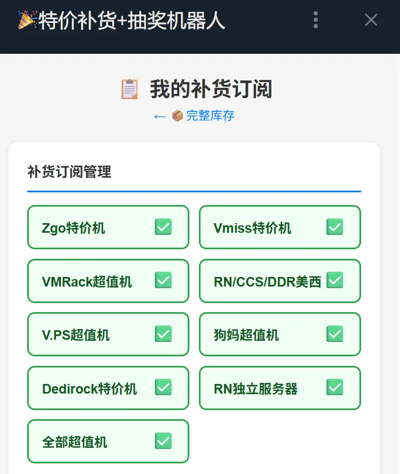
Task: Disable the V.PS超值机 subscription checkbox
Action: click(163, 334)
